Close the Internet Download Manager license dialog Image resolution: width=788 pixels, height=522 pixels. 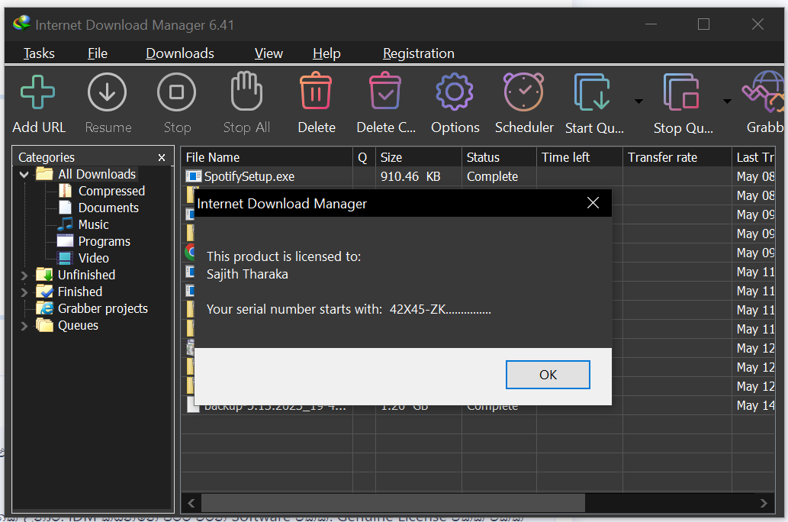coord(593,203)
